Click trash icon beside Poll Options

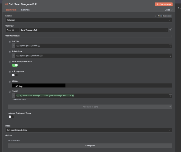point(10,52)
